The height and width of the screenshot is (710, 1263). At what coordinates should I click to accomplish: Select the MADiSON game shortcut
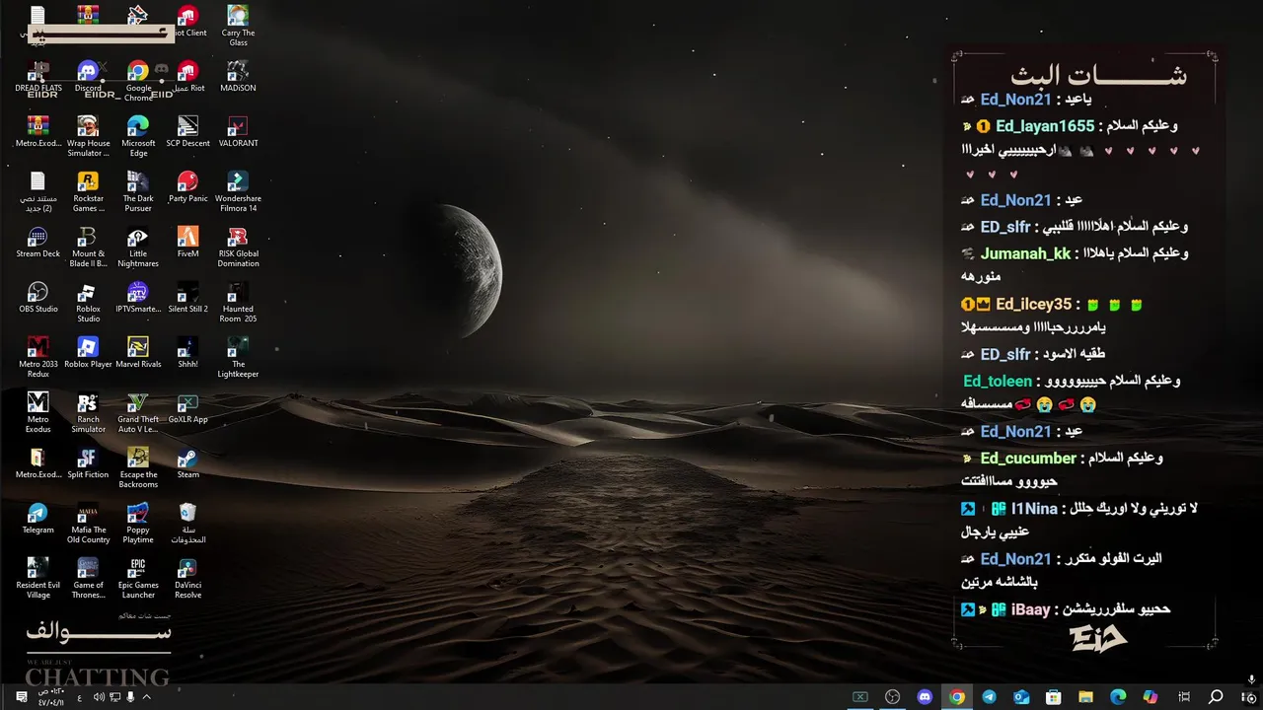click(238, 77)
